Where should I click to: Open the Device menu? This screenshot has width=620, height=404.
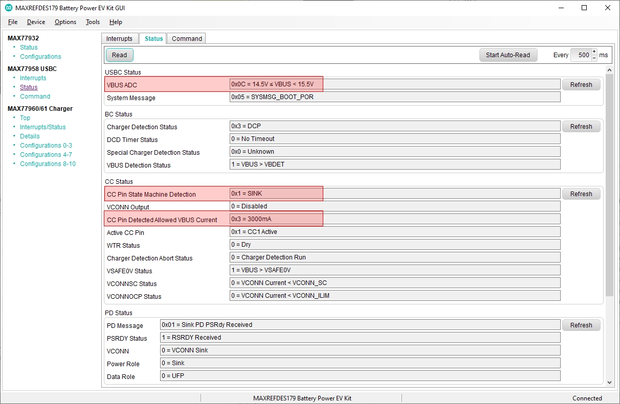pyautogui.click(x=36, y=22)
